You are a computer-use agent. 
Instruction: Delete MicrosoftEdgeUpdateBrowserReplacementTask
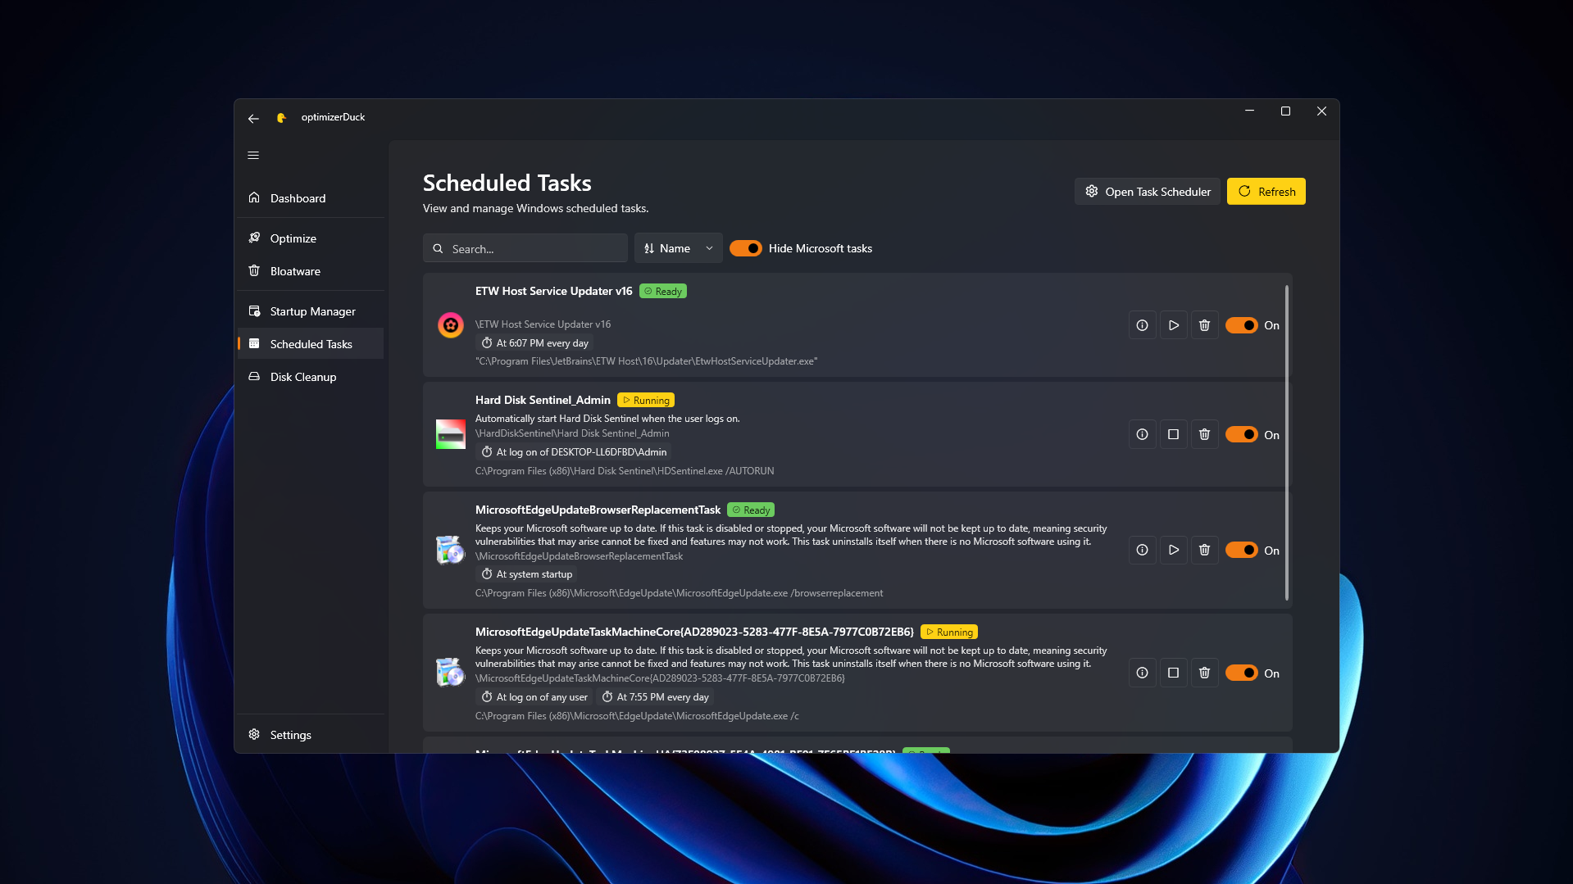[x=1204, y=550]
